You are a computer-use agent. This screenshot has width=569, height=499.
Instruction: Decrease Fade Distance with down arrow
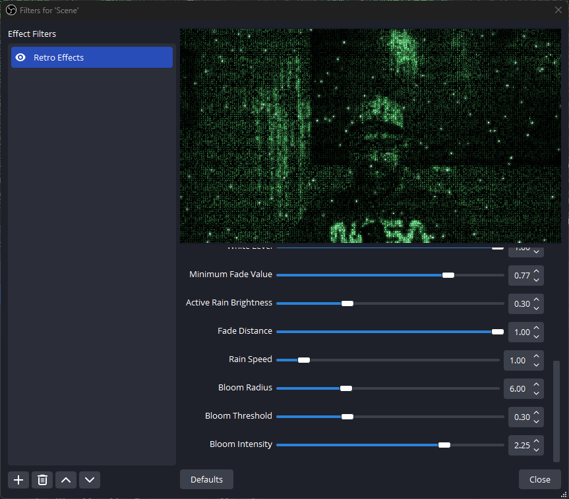tap(536, 336)
